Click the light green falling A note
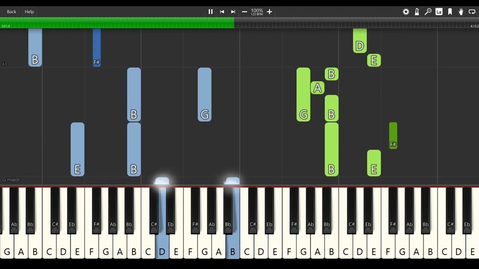479x269 pixels. coord(317,88)
